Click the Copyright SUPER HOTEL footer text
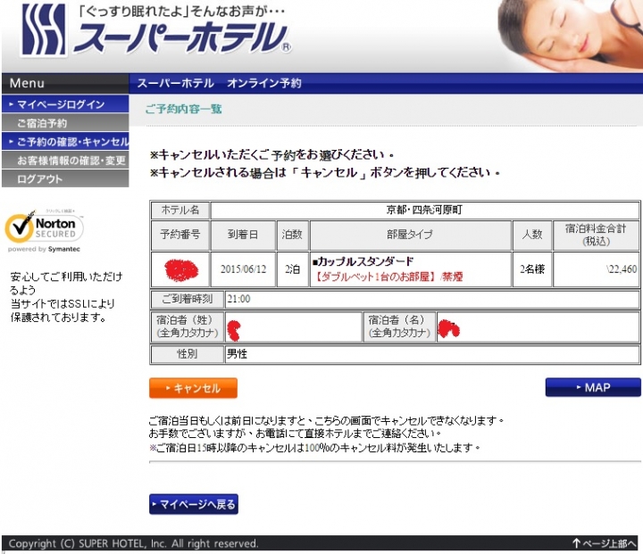The image size is (643, 554). pyautogui.click(x=133, y=543)
